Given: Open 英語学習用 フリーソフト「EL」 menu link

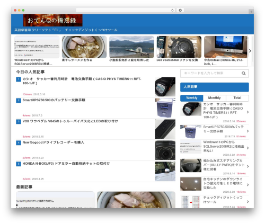Looking at the screenshot, I should coord(38,30).
